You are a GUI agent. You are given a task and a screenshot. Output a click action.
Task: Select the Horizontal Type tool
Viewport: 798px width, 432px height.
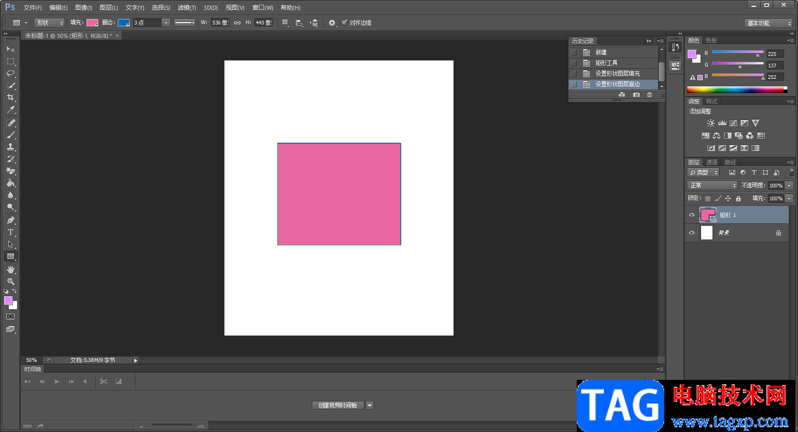click(x=11, y=232)
